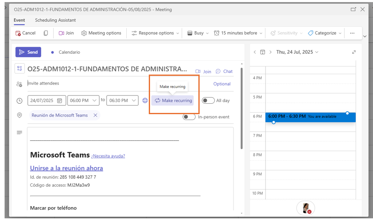Pop out the meeting window
This screenshot has height=220, width=373.
coord(353,9)
